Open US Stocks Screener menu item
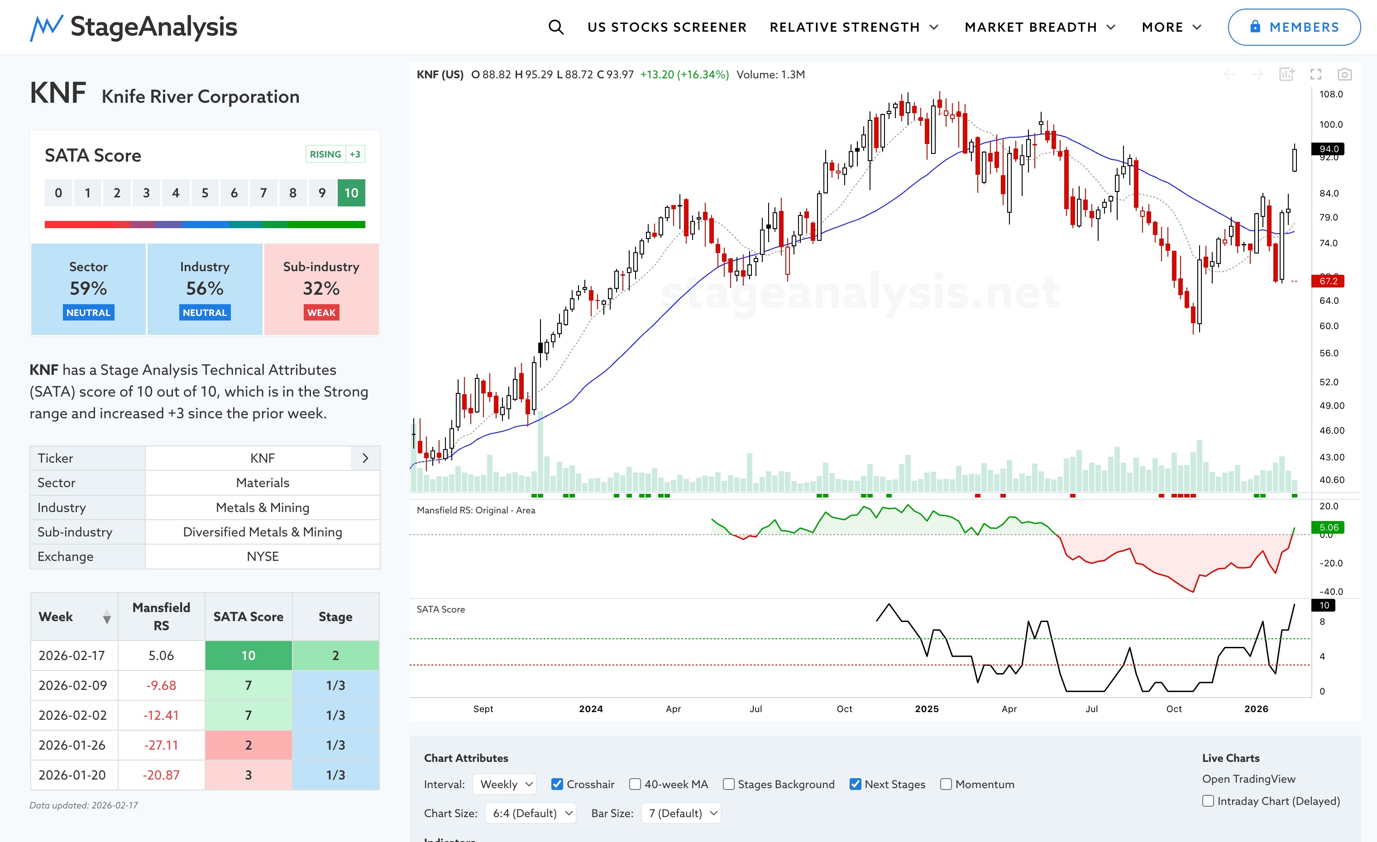 (x=667, y=27)
